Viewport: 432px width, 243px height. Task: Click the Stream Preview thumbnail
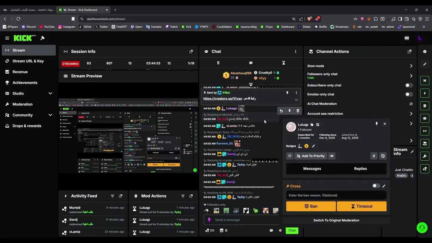point(128,136)
